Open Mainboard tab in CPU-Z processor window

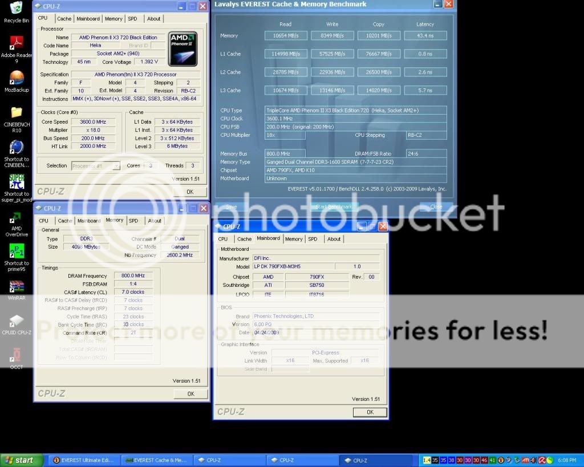tap(88, 19)
